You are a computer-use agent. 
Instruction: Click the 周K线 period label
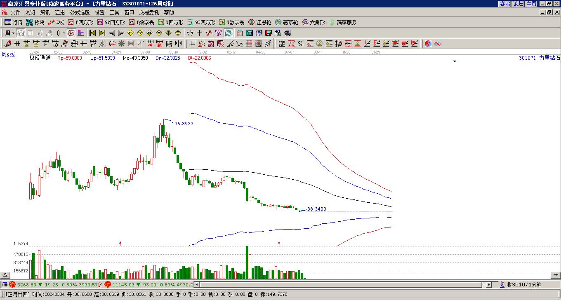(x=8, y=54)
